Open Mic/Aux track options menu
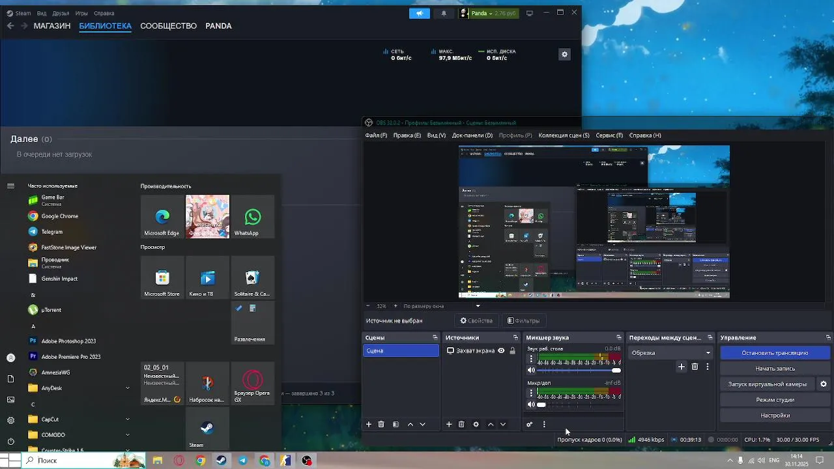This screenshot has height=469, width=834. point(531,393)
